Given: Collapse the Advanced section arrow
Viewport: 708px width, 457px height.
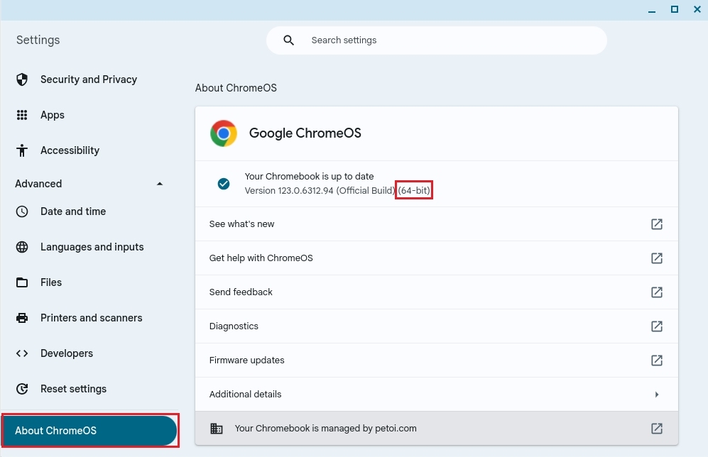Looking at the screenshot, I should coord(160,184).
